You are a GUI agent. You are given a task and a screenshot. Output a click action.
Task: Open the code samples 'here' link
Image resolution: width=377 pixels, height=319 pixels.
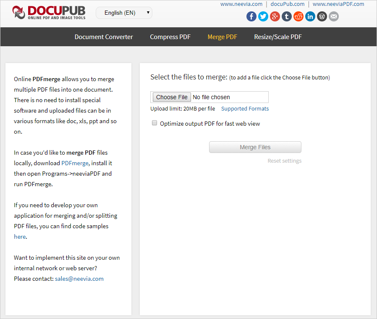pyautogui.click(x=20, y=237)
